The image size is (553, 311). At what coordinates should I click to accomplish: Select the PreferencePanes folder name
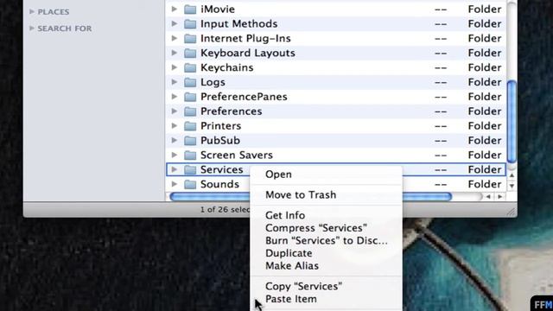[x=244, y=97]
